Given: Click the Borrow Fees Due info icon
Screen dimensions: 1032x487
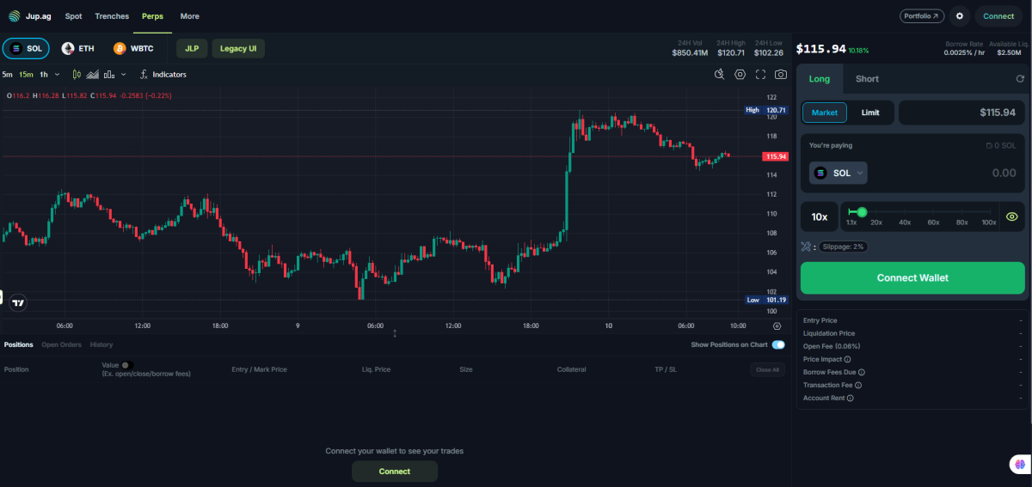Looking at the screenshot, I should click(861, 372).
